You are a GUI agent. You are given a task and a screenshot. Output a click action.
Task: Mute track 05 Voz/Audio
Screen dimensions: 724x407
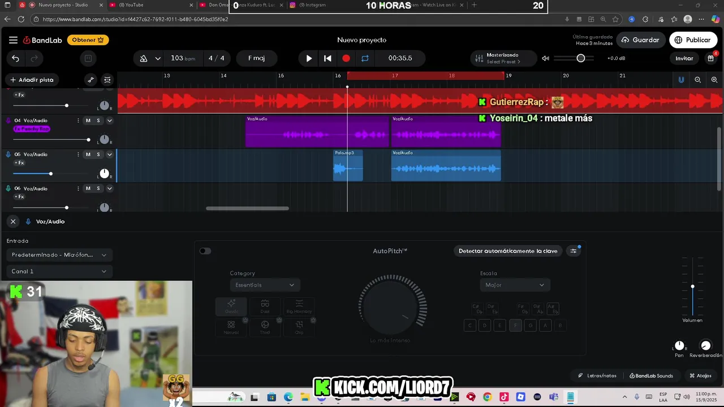point(88,154)
